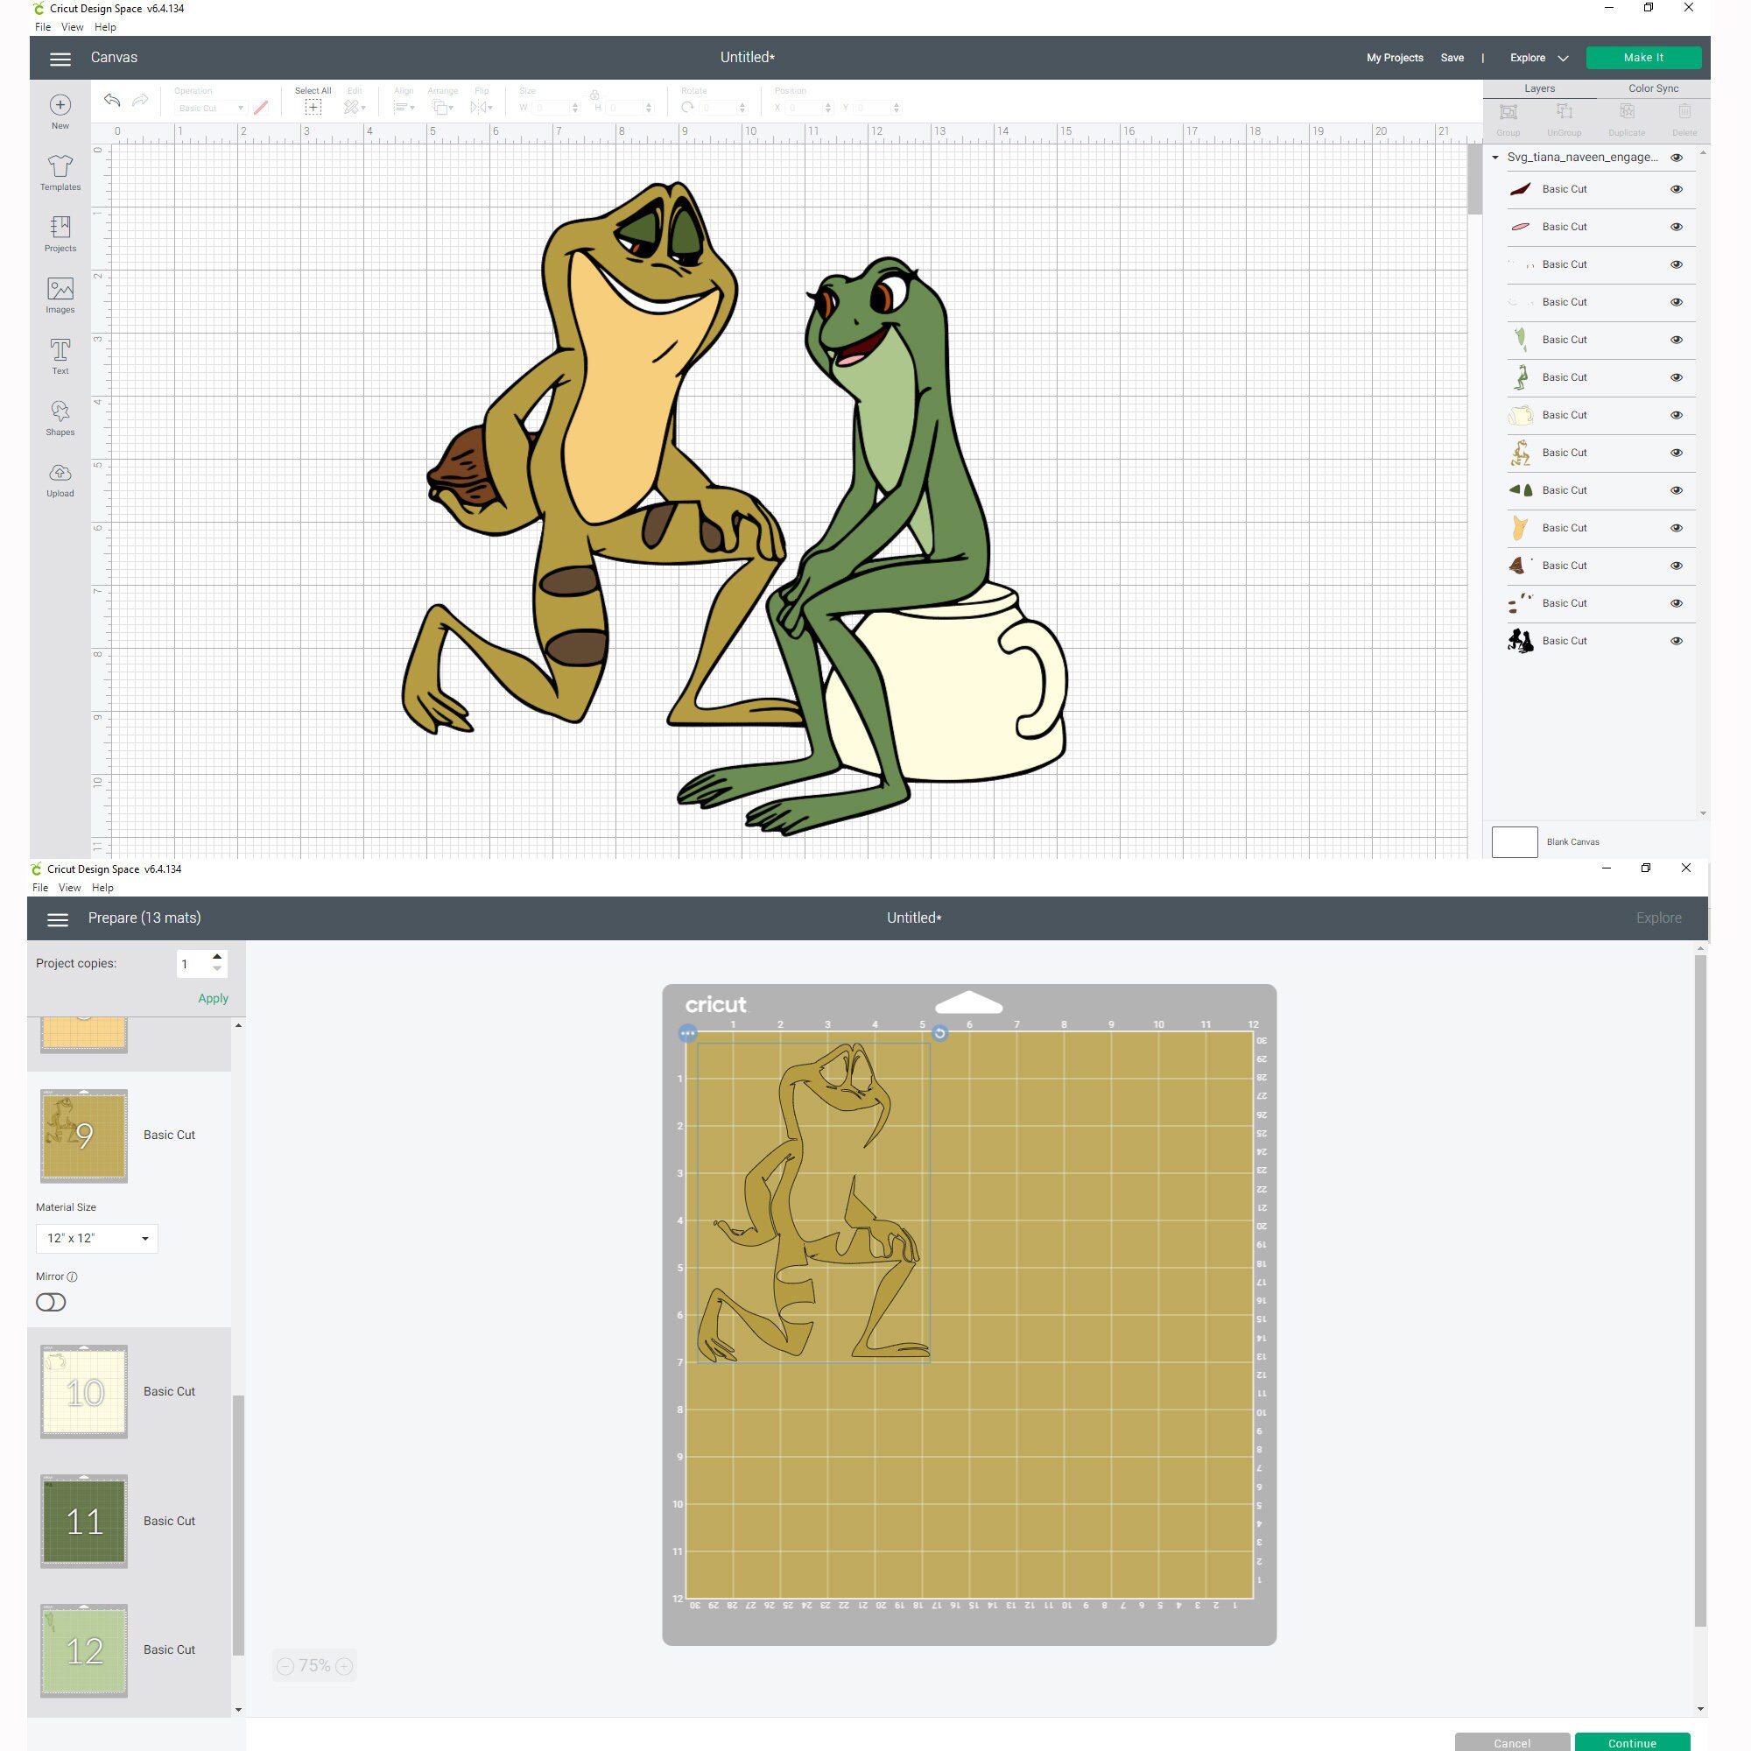The height and width of the screenshot is (1751, 1751).
Task: Open the Upload tool
Action: [60, 479]
